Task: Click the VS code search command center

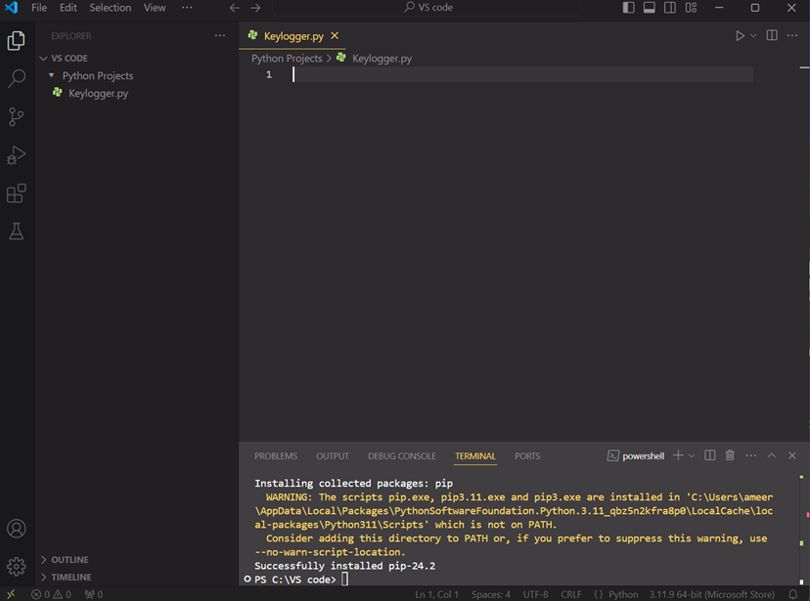Action: 427,8
